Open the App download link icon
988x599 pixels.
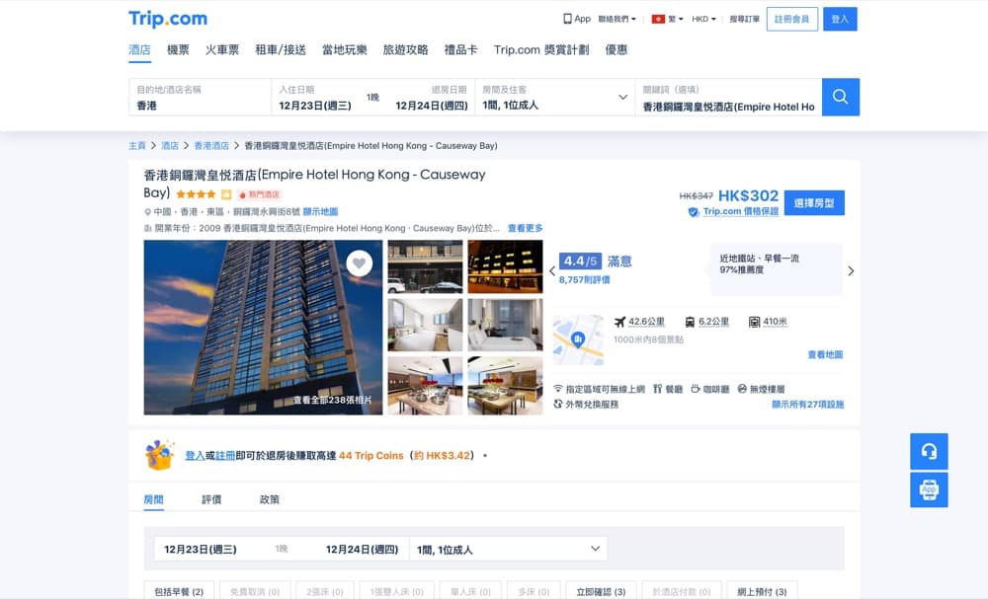coord(567,19)
